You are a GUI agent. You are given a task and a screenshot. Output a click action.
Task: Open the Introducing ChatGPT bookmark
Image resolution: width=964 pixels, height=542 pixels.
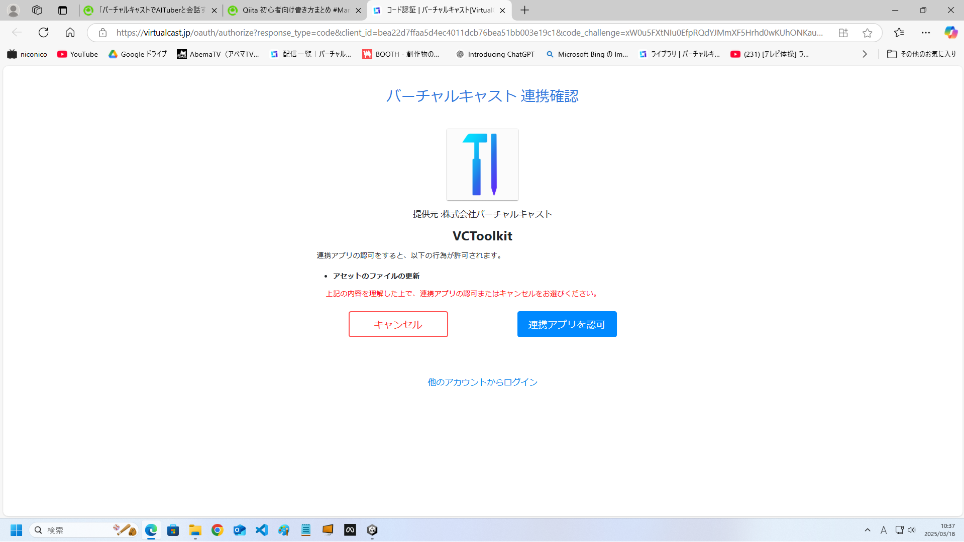495,54
